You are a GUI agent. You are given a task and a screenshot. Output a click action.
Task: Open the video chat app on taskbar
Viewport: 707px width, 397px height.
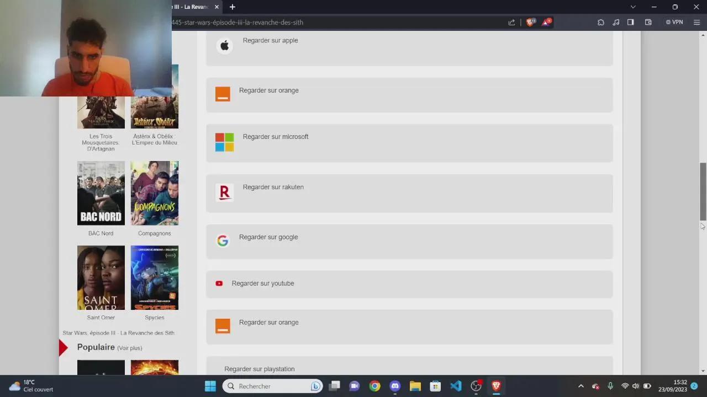tap(355, 386)
